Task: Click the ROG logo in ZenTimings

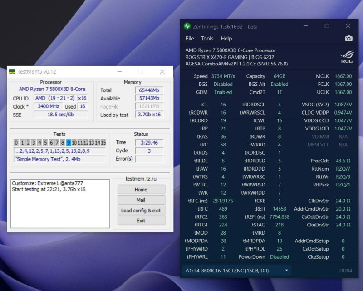Action: (x=347, y=57)
